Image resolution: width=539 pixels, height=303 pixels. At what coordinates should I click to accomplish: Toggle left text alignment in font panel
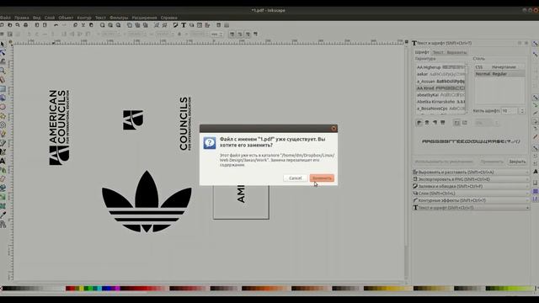(x=419, y=122)
